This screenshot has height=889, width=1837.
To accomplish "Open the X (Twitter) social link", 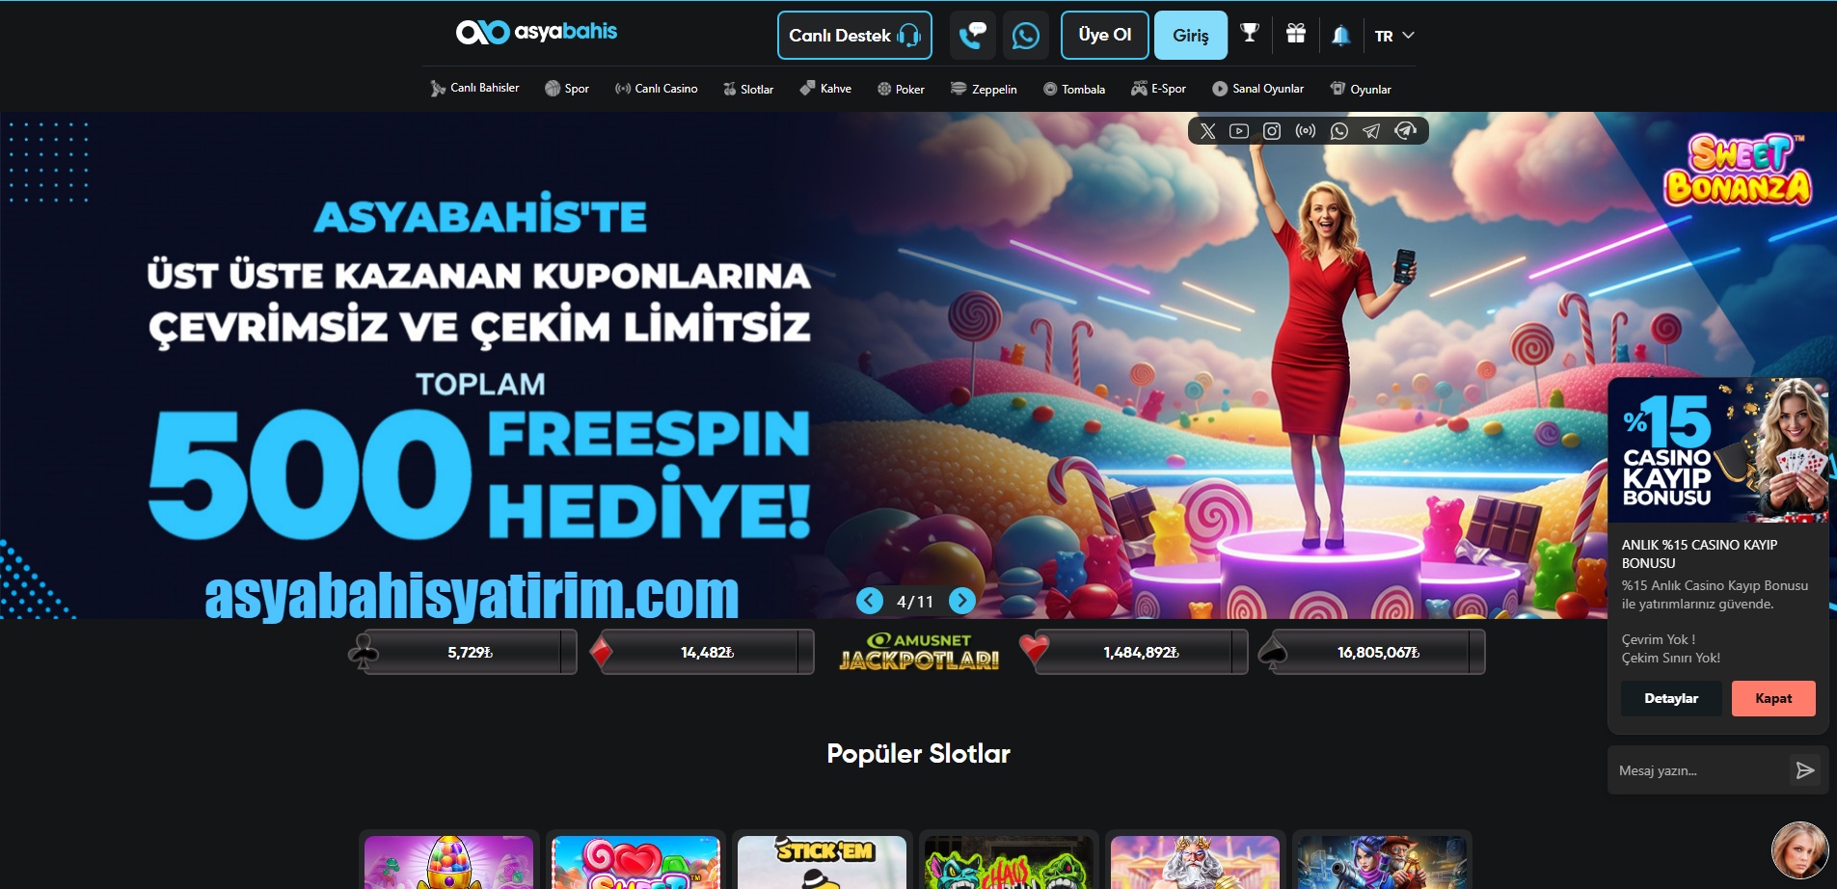I will coord(1207,131).
